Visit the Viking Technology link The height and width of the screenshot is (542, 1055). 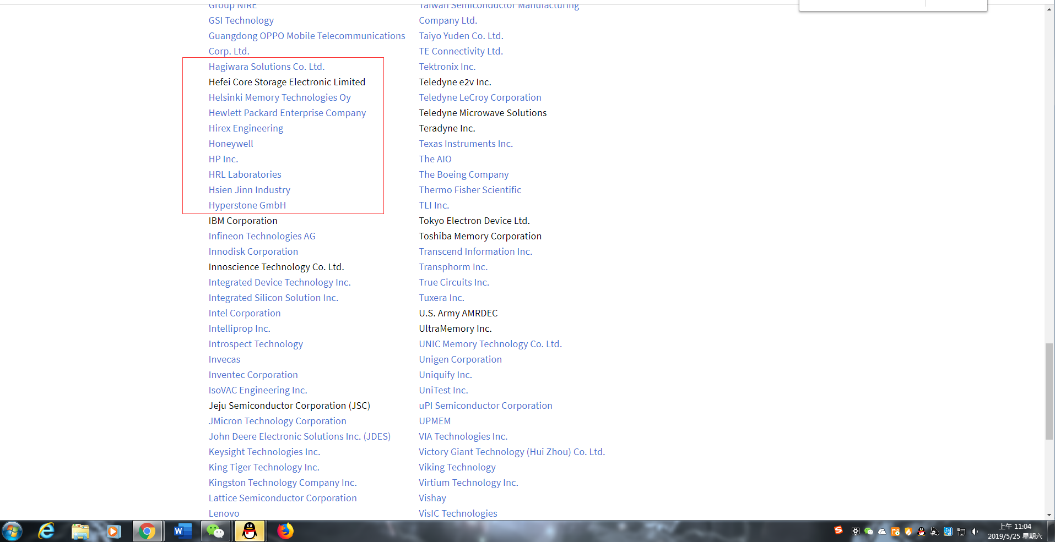click(x=457, y=467)
